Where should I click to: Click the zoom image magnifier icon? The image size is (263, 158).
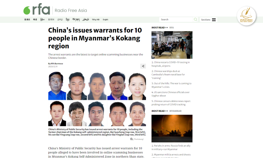click(131, 139)
